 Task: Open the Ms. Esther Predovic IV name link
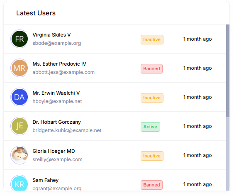coord(59,64)
